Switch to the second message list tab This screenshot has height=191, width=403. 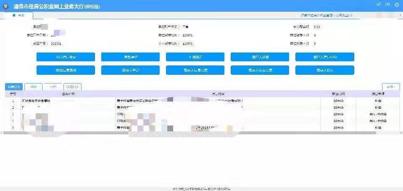(x=33, y=87)
